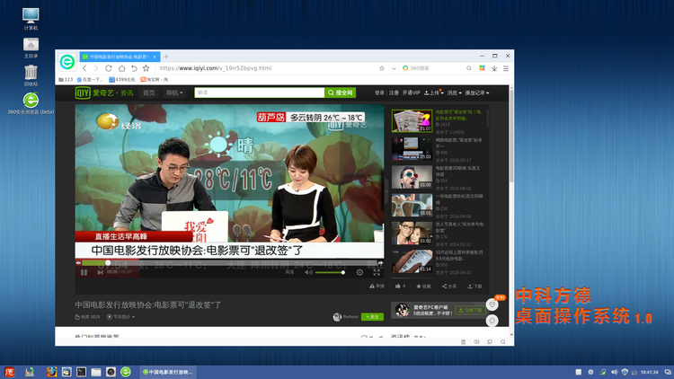Open a new tab with the plus button
The width and height of the screenshot is (674, 379).
click(166, 57)
